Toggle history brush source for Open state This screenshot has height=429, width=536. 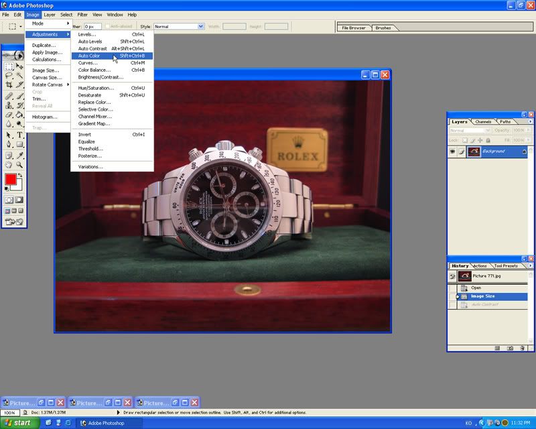click(453, 288)
